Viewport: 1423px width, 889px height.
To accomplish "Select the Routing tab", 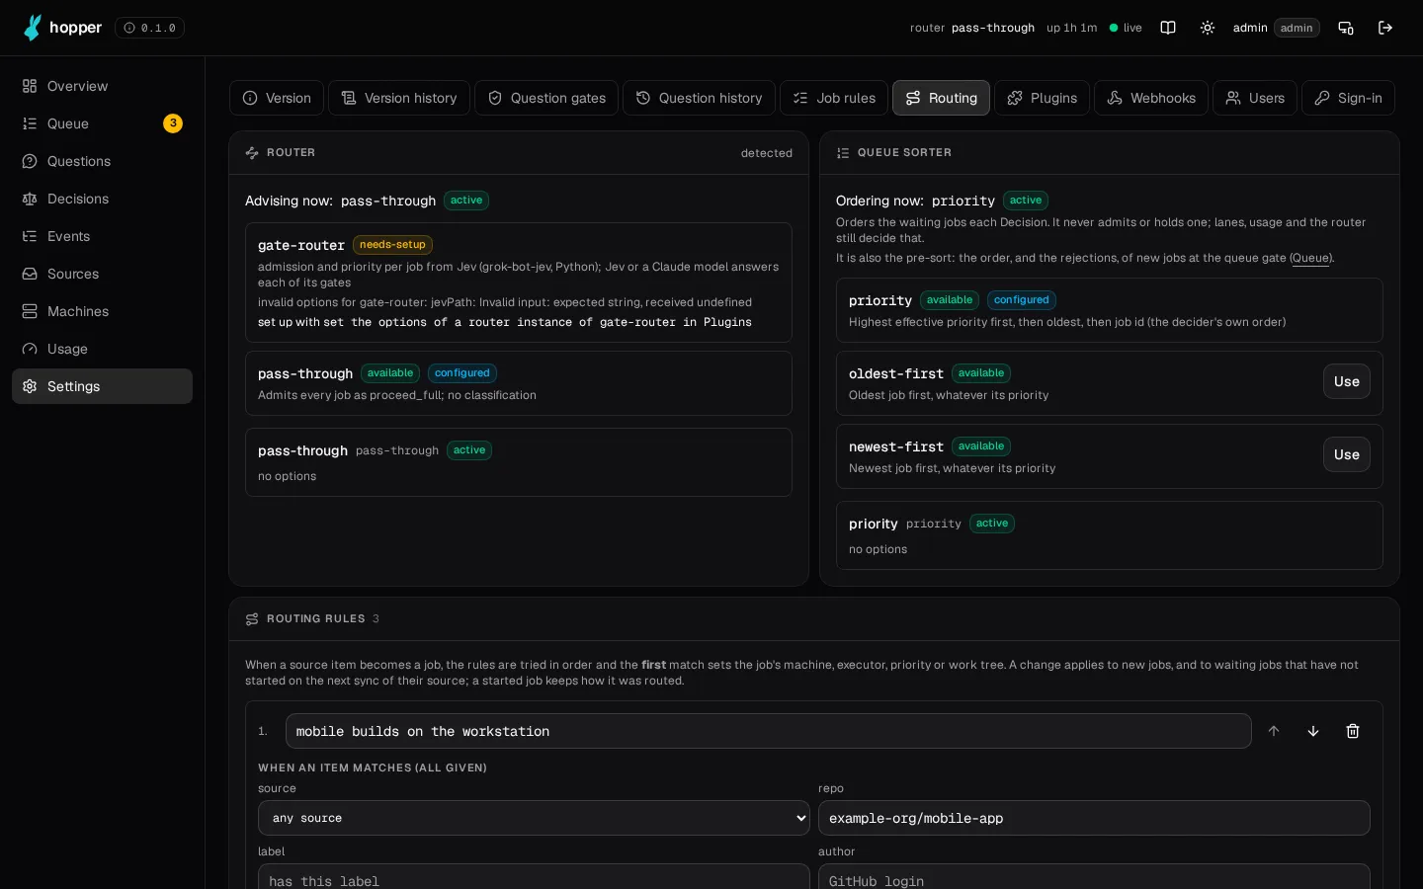I will pyautogui.click(x=941, y=98).
